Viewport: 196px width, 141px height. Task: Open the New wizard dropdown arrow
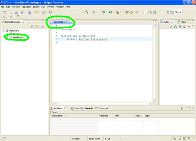(x=8, y=12)
